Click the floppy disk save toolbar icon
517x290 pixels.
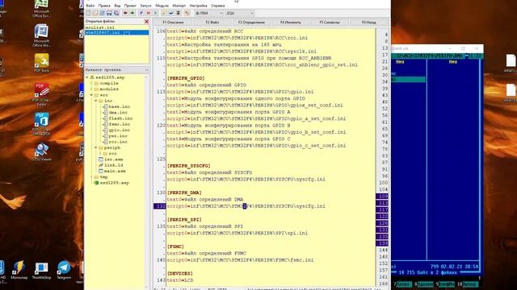tap(109, 13)
